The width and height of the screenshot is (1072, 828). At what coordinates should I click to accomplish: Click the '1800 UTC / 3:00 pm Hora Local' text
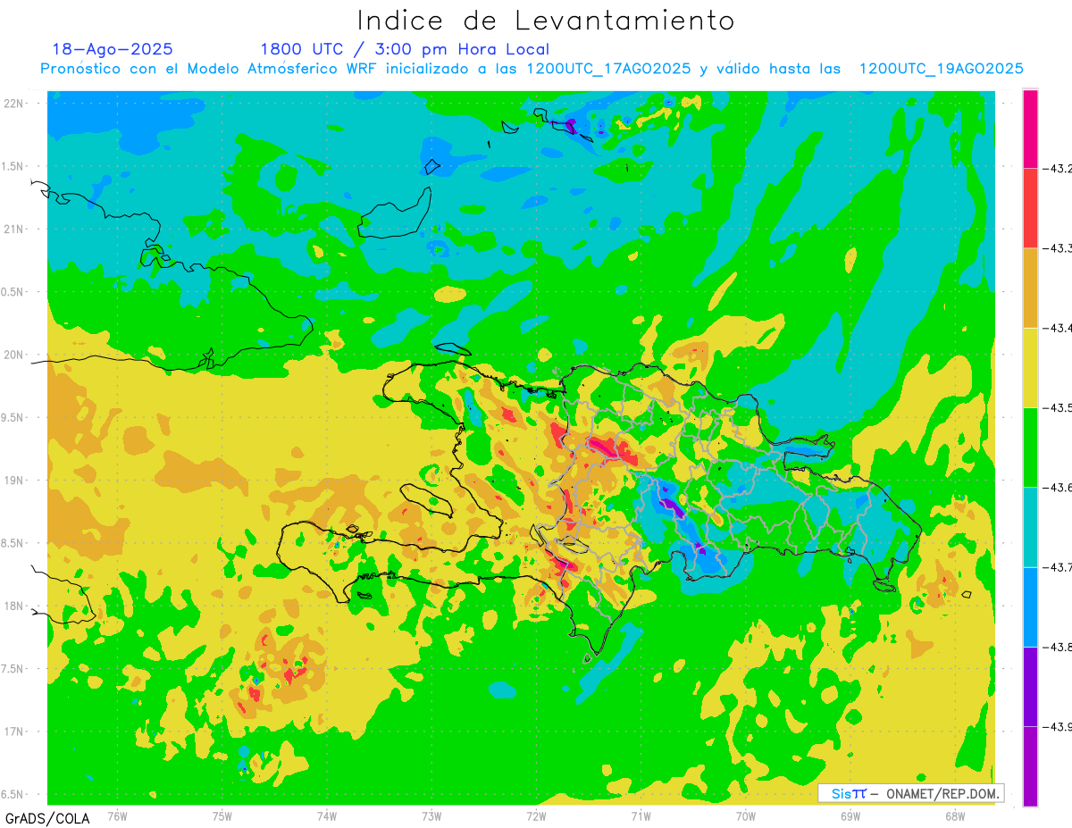click(405, 49)
